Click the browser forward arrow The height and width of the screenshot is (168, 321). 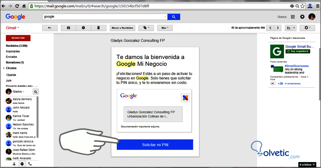(10, 6)
